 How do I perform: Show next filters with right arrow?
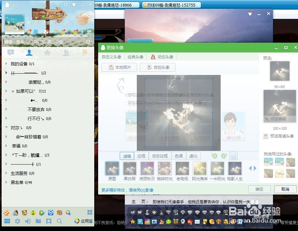[x=255, y=168]
